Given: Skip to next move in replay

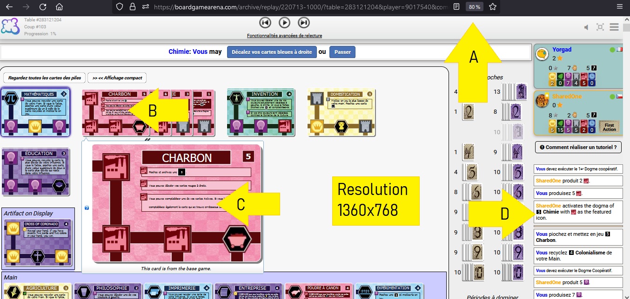Looking at the screenshot, I should click(x=303, y=22).
